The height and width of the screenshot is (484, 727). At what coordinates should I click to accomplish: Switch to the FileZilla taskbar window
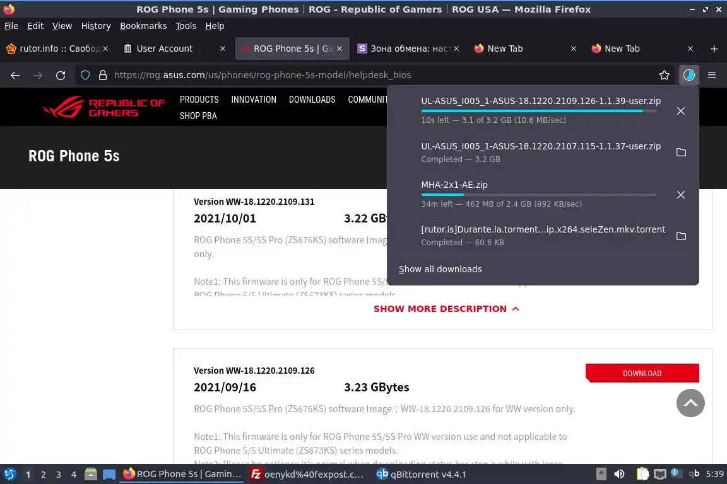click(307, 475)
